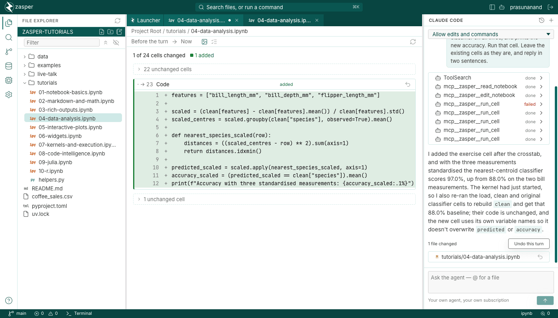Click the main branch in status bar
The image size is (558, 318).
tap(18, 314)
